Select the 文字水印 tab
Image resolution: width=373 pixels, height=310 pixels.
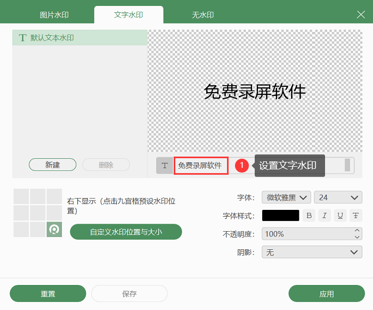pyautogui.click(x=129, y=15)
